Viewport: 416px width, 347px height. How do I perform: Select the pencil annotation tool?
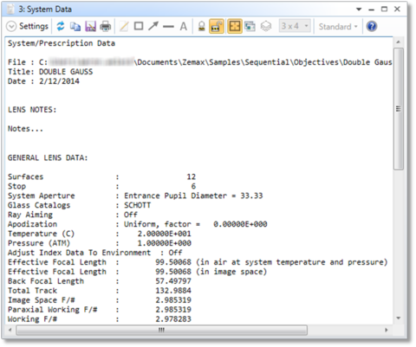coord(124,27)
